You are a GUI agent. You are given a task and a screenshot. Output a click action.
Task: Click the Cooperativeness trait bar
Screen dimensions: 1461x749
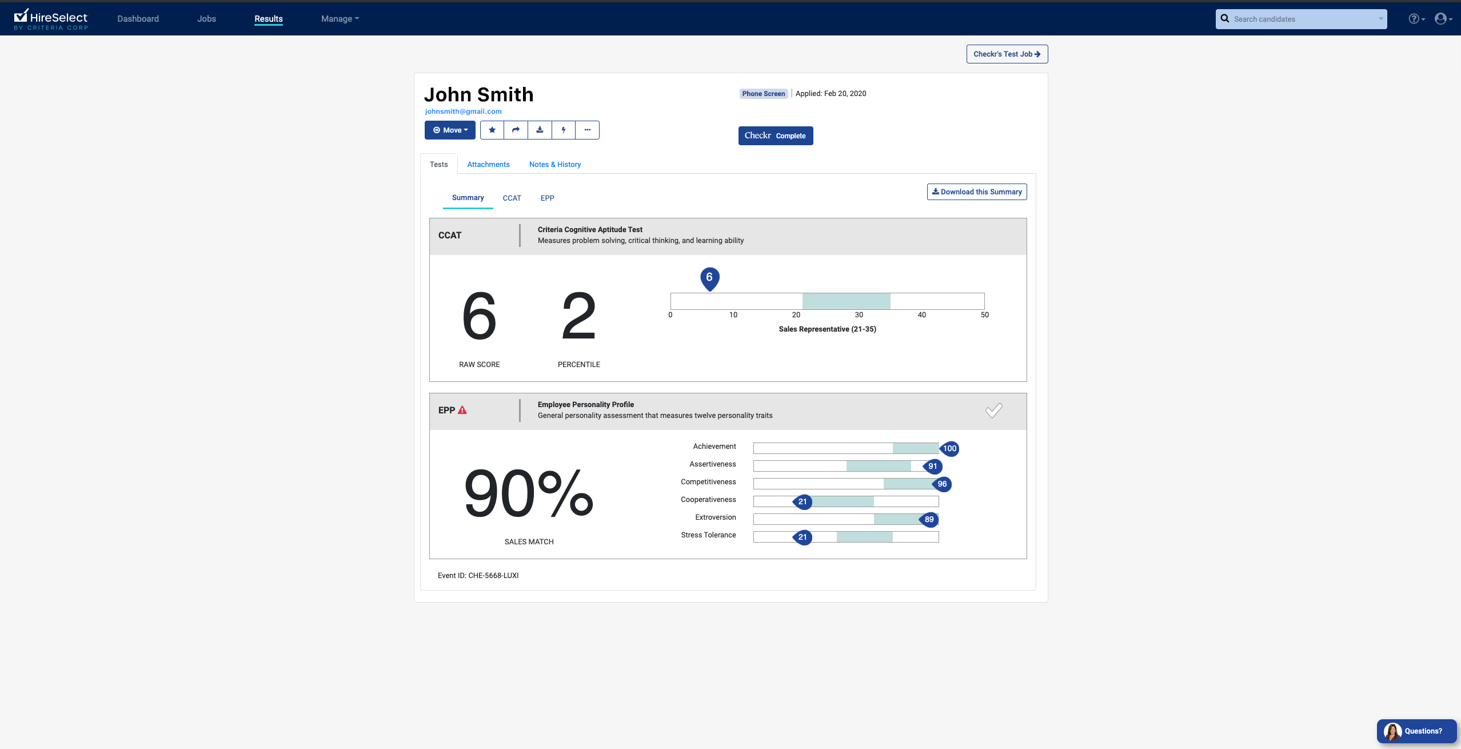click(x=846, y=501)
